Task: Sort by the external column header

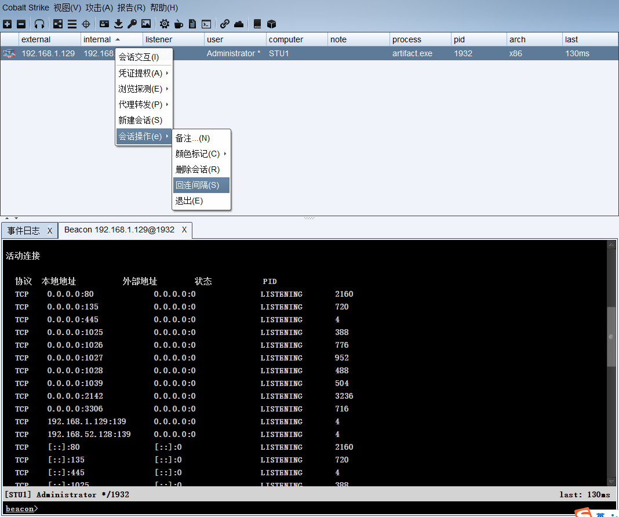Action: [x=50, y=39]
